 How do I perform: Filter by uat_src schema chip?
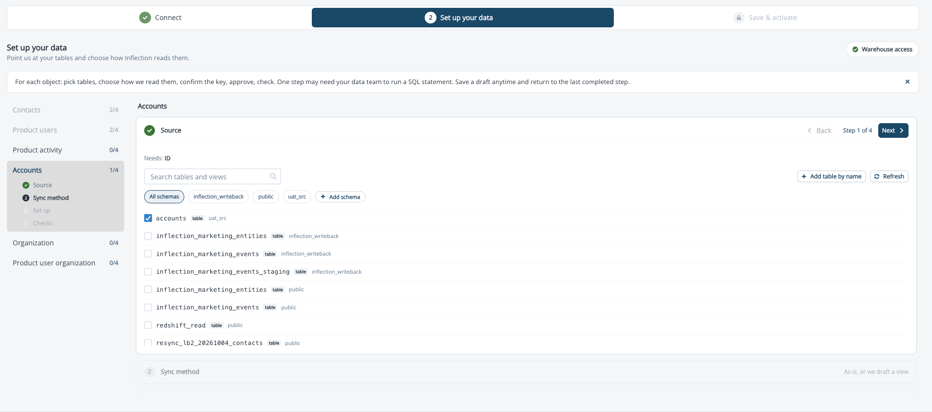(297, 196)
